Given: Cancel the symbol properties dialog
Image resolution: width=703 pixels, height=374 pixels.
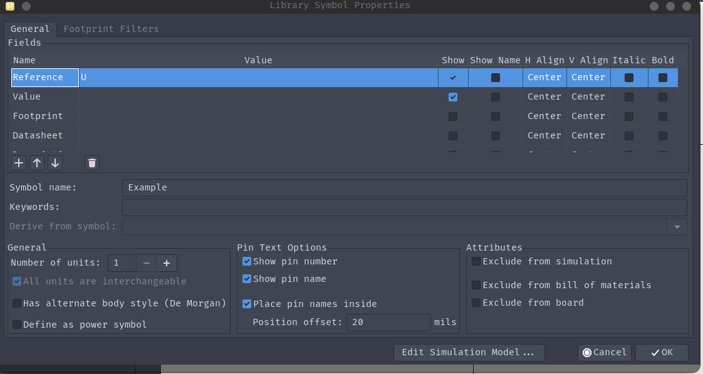Looking at the screenshot, I should [x=604, y=352].
